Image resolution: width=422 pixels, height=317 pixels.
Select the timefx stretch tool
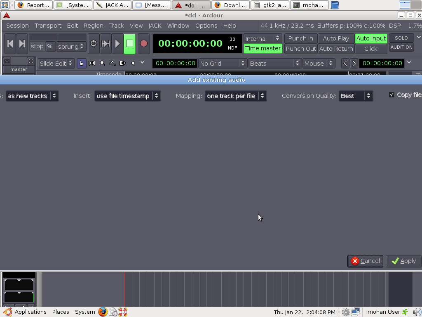coord(122,63)
